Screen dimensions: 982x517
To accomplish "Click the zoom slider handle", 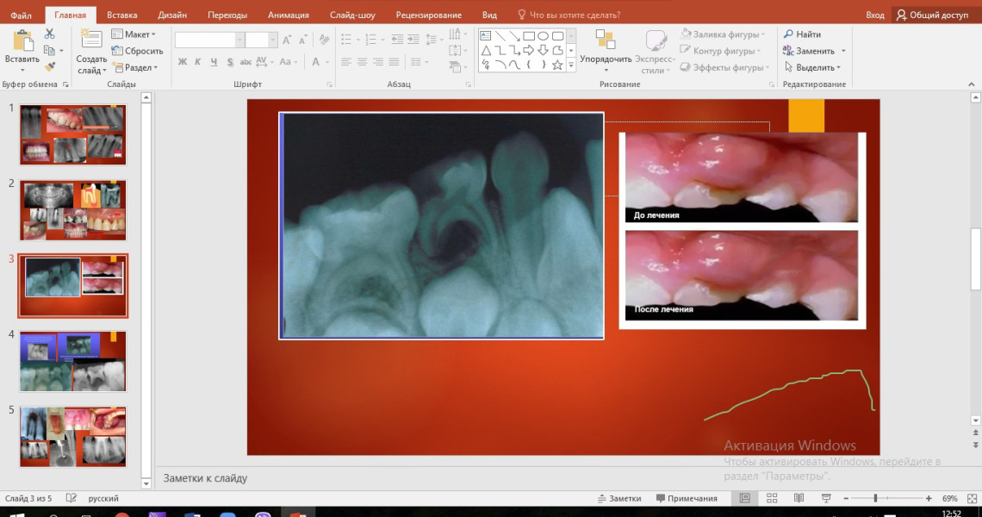I will coord(875,498).
